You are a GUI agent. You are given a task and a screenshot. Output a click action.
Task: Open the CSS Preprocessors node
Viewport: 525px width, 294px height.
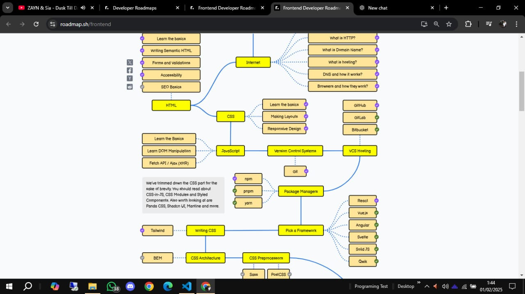point(266,258)
